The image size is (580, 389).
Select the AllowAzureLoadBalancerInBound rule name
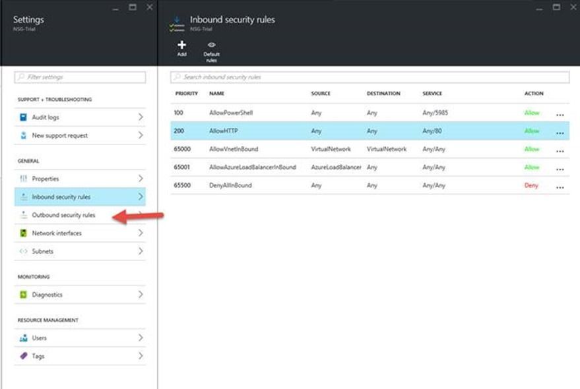coord(253,167)
